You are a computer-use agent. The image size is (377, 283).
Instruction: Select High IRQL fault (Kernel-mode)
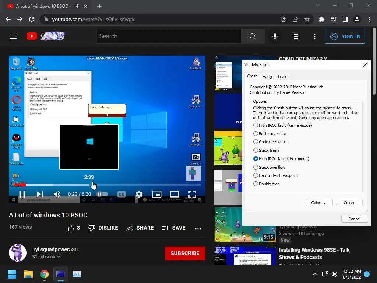(283, 125)
